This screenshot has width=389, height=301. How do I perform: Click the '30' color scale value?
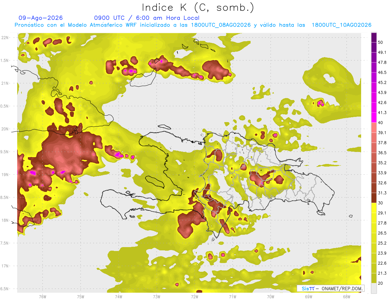click(381, 203)
